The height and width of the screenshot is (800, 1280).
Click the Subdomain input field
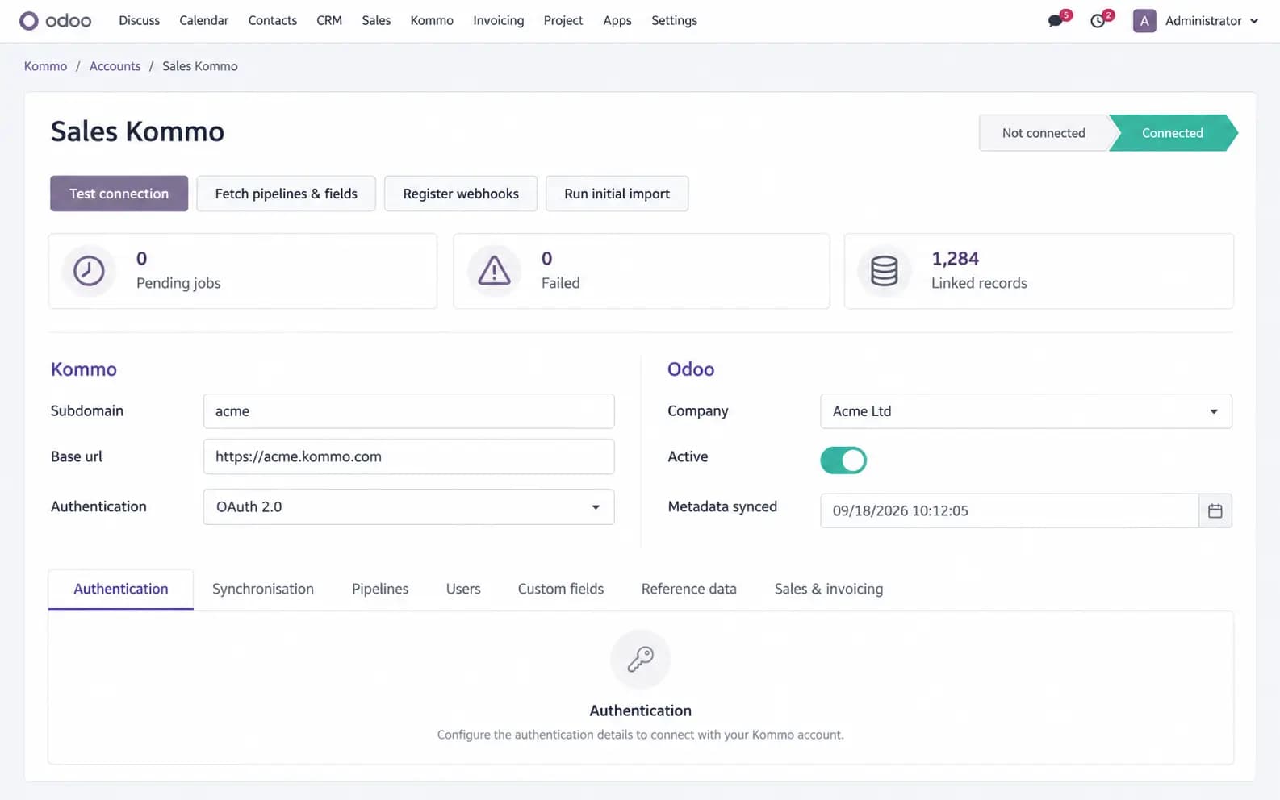408,411
